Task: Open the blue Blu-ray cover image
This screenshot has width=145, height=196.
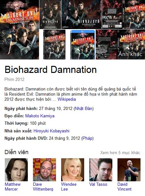Action: (83, 44)
